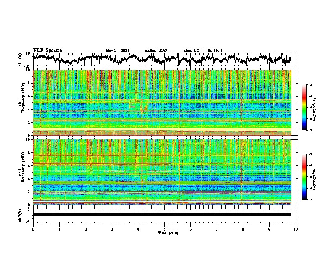Click the "VLF Spectra" title text
Image resolution: width=333 pixels, height=257 pixels.
(48, 50)
